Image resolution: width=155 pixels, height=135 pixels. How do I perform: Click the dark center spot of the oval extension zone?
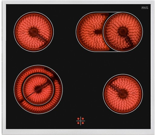coord(97,32)
